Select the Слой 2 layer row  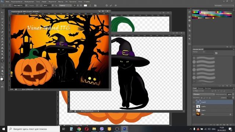[x=213, y=106]
